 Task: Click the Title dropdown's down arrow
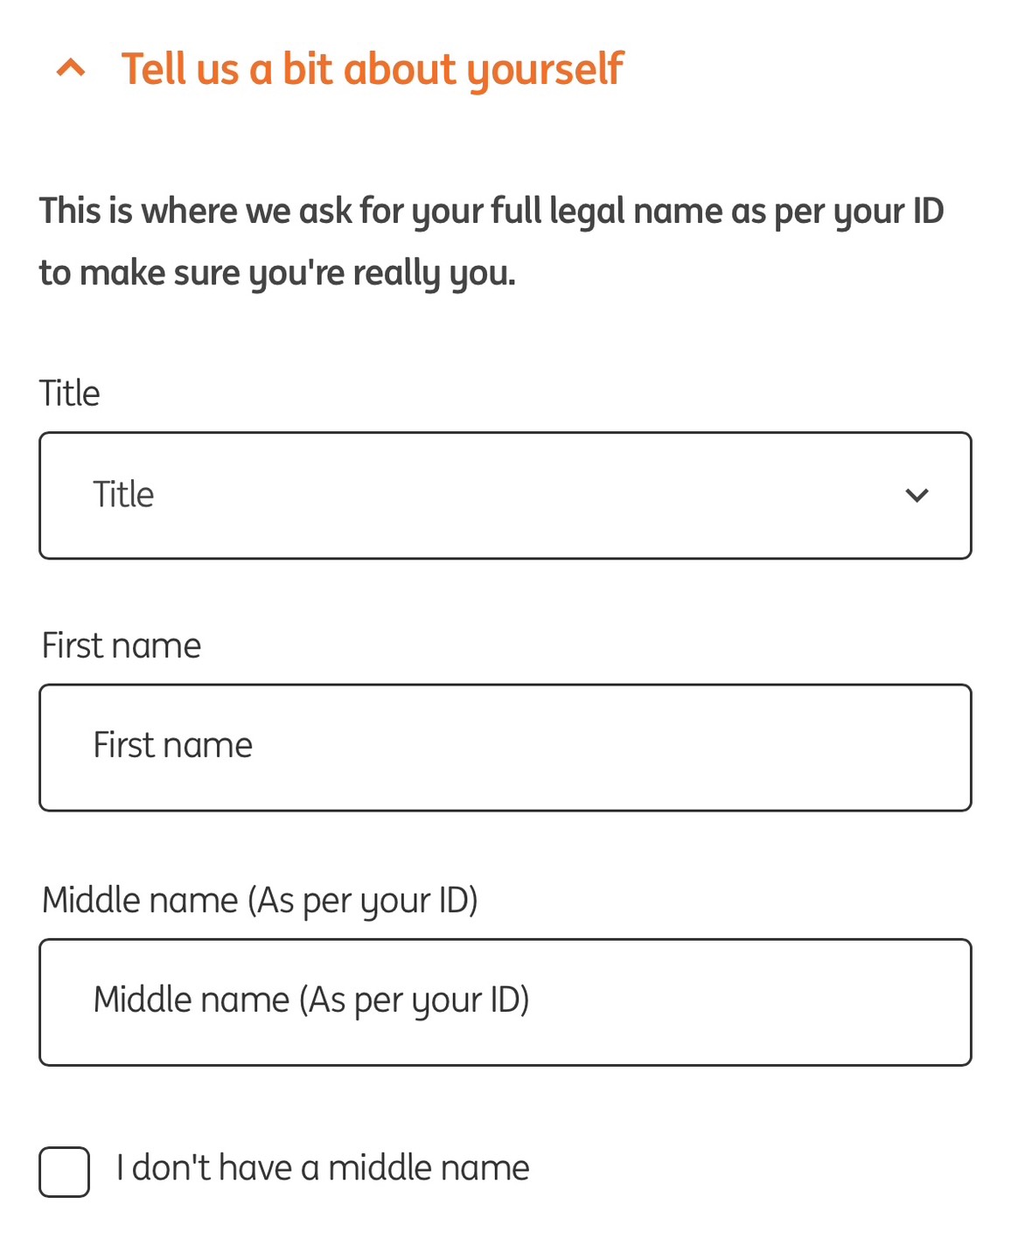click(917, 496)
